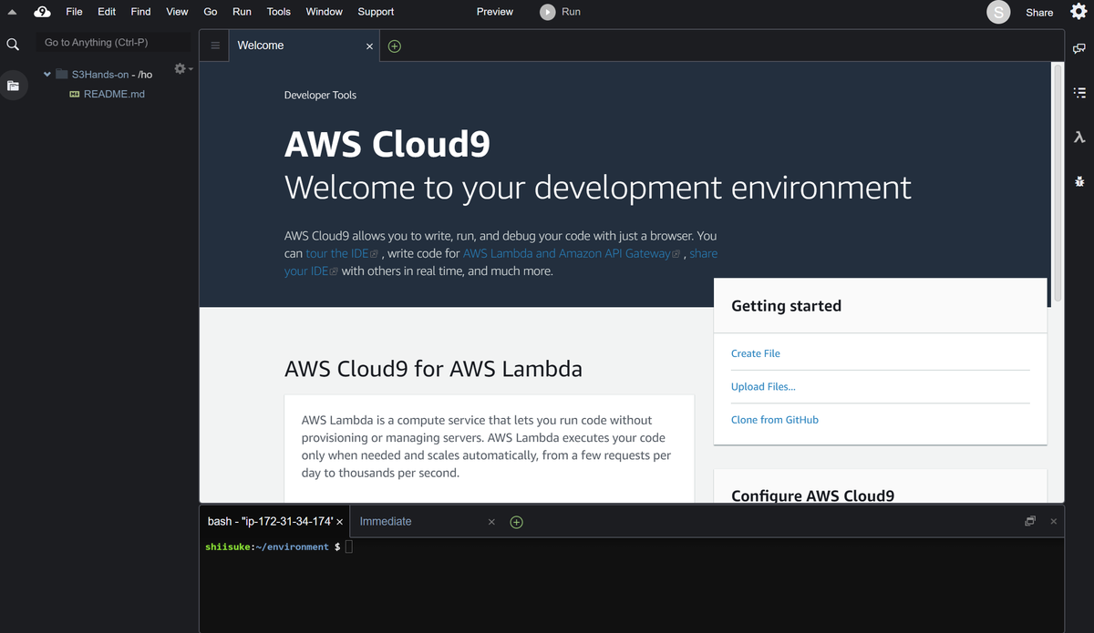Open preferences gear icon

click(x=1078, y=12)
